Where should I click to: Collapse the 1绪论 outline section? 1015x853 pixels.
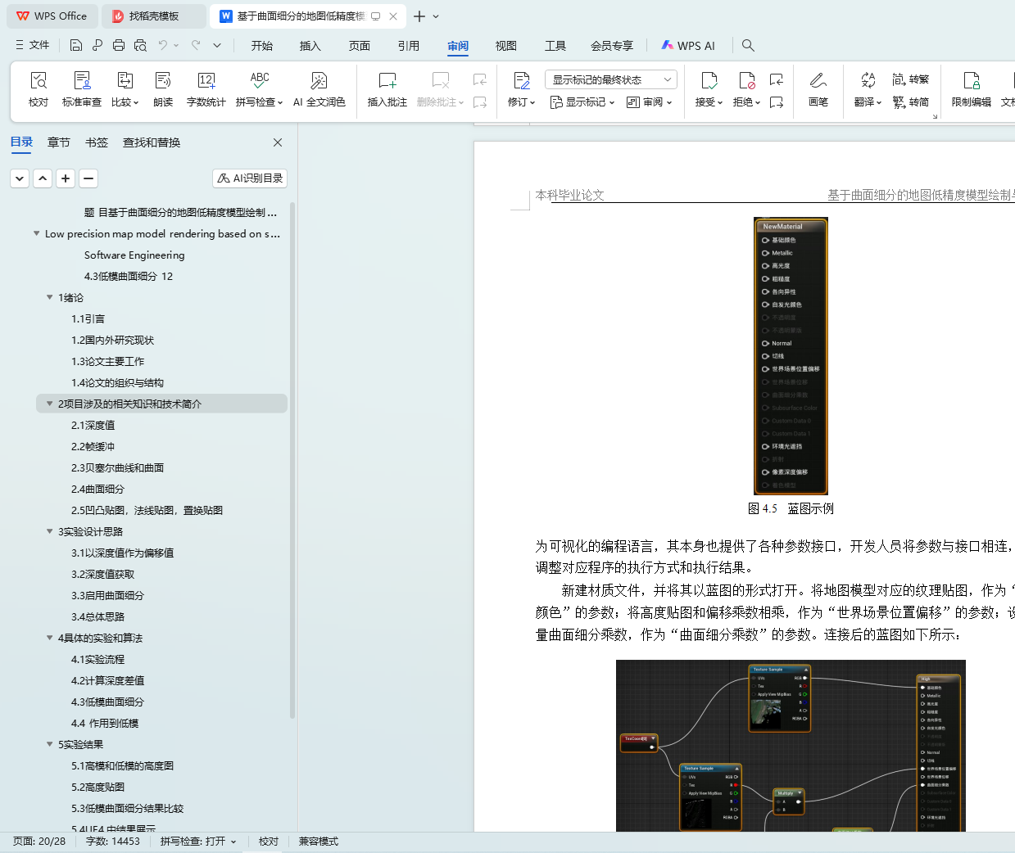click(x=50, y=298)
